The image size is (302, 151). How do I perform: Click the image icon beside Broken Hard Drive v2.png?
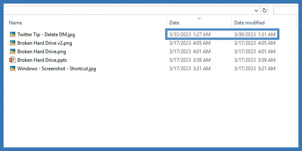coord(12,43)
